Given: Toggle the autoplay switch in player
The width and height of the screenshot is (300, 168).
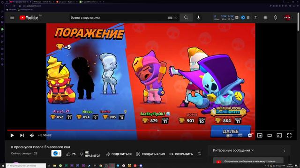Looking at the screenshot, I should click(229, 135).
